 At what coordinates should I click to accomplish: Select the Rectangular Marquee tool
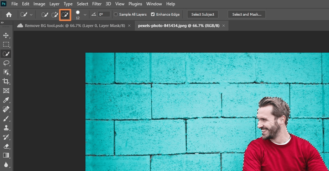[6, 44]
